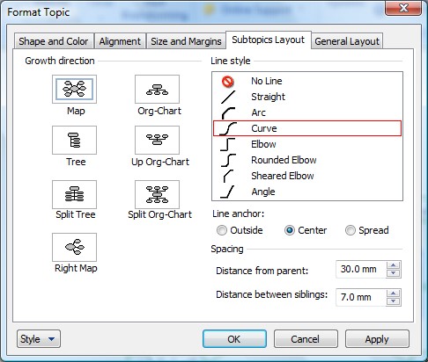
Task: Enable the Outside line anchor option
Action: (x=222, y=230)
